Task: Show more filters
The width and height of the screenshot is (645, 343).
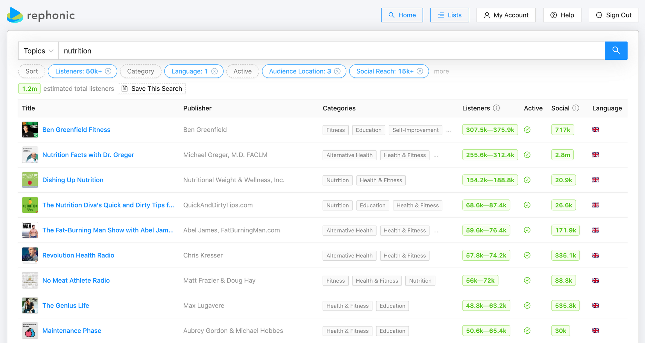Action: tap(442, 71)
